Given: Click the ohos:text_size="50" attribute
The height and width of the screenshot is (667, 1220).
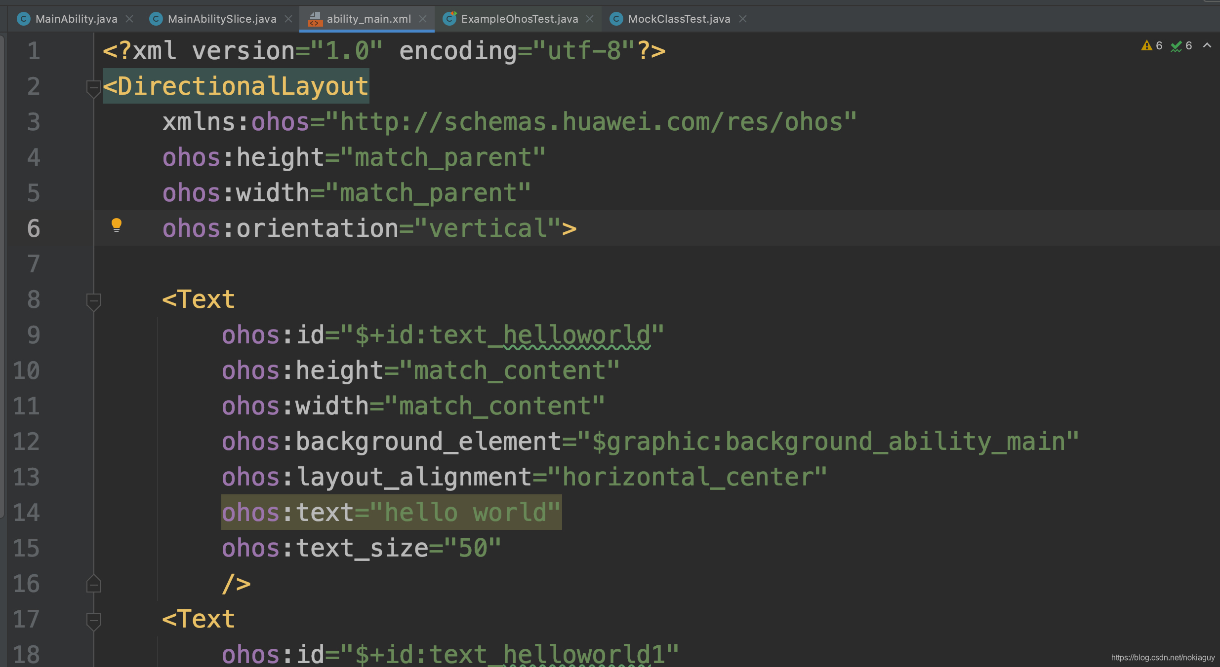Looking at the screenshot, I should click(x=362, y=548).
